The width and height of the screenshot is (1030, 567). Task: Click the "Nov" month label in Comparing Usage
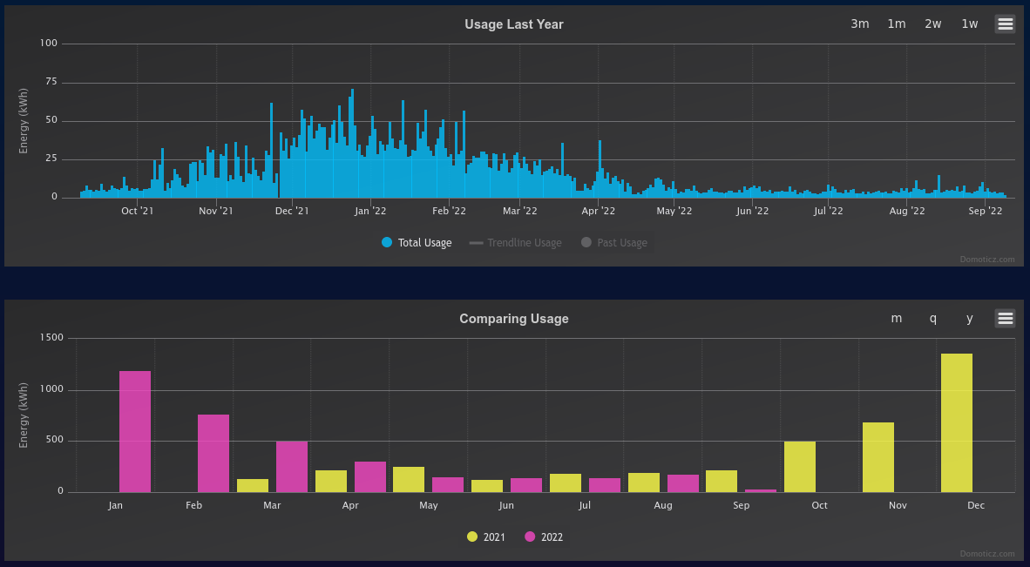tap(898, 505)
